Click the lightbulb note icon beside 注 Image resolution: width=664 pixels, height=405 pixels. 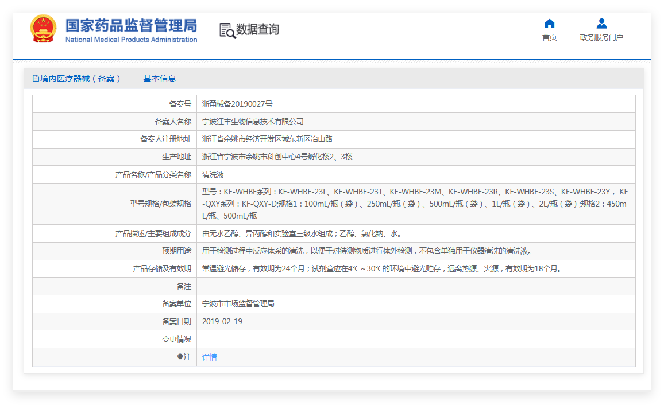point(180,357)
